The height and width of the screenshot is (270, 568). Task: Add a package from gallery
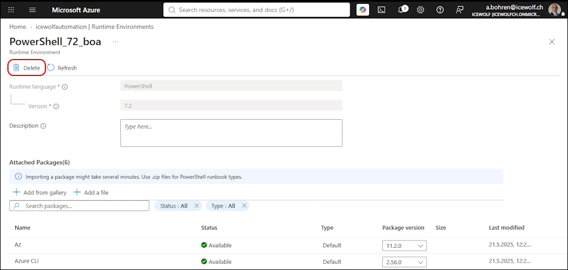tap(40, 192)
